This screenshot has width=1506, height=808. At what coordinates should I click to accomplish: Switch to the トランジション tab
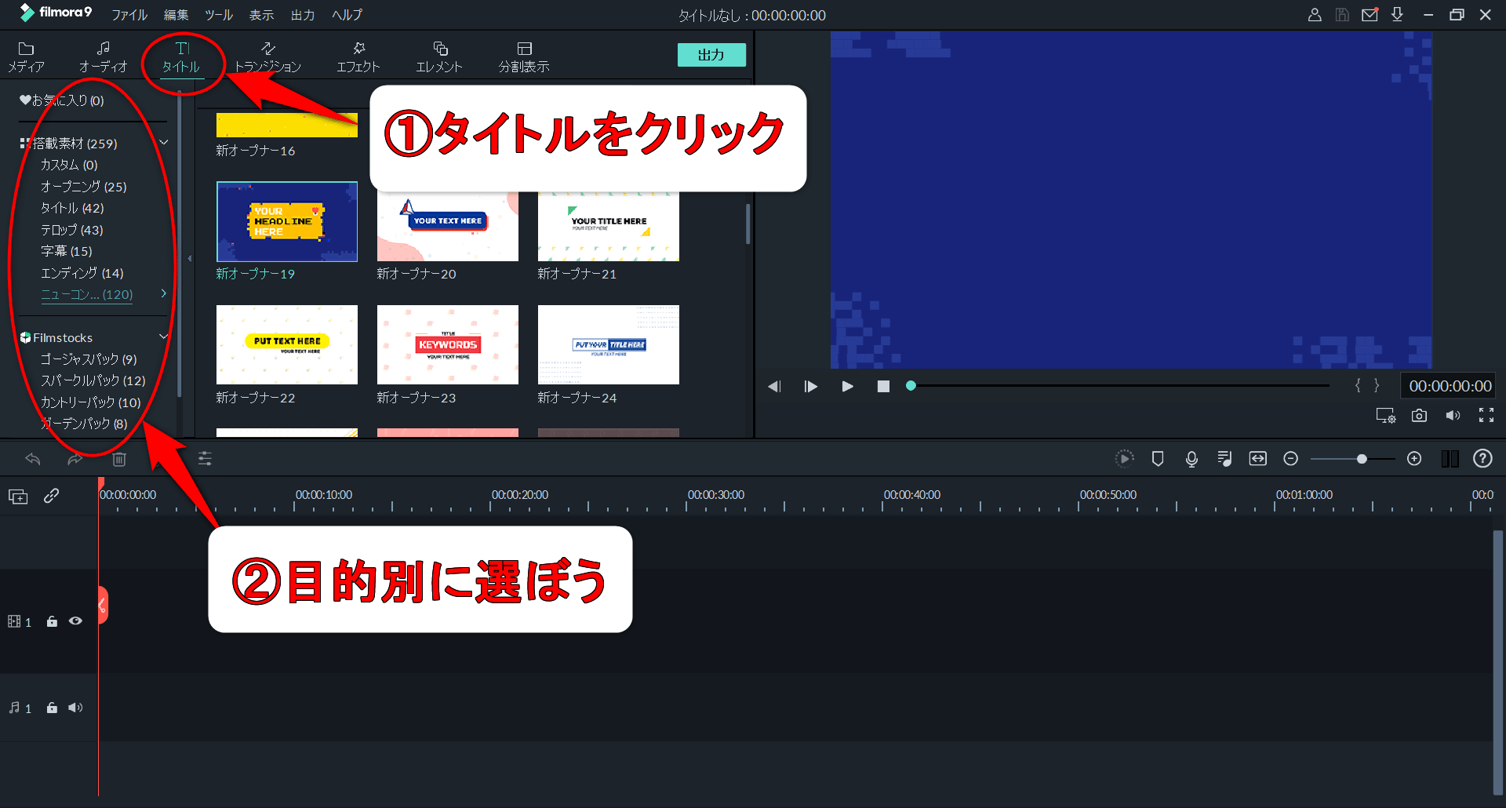point(268,57)
